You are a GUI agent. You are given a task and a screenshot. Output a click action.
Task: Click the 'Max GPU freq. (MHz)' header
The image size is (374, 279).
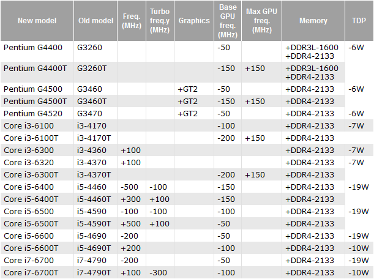click(x=261, y=21)
